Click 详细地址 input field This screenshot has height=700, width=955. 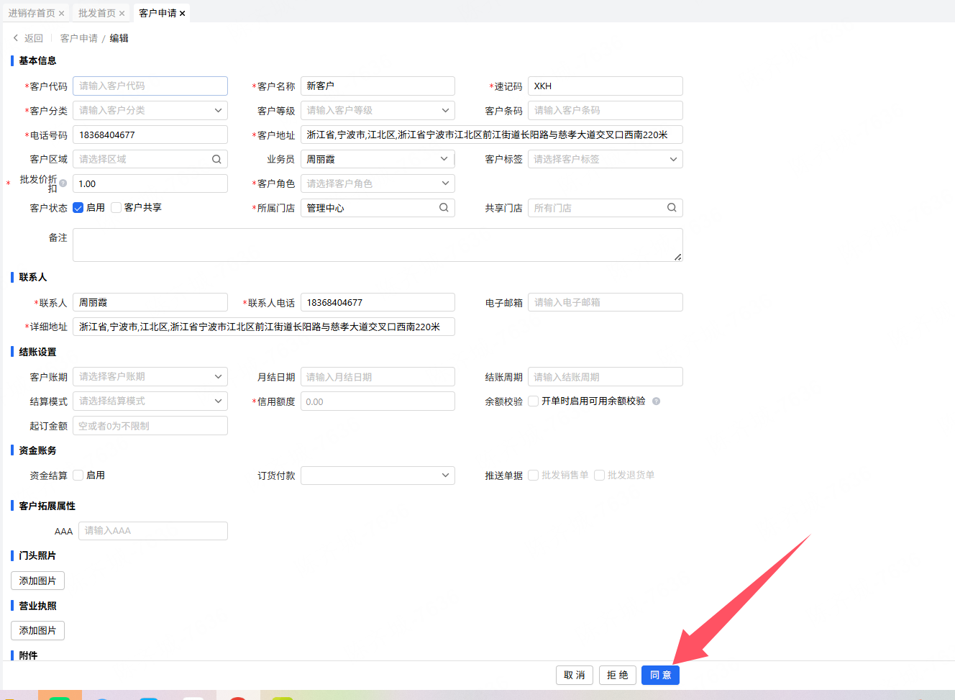264,327
